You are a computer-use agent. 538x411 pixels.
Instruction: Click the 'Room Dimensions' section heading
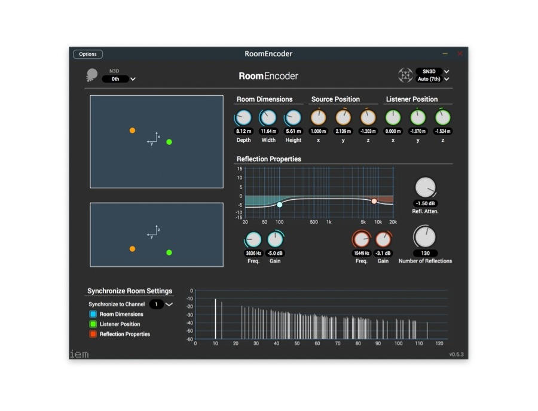[x=265, y=99]
